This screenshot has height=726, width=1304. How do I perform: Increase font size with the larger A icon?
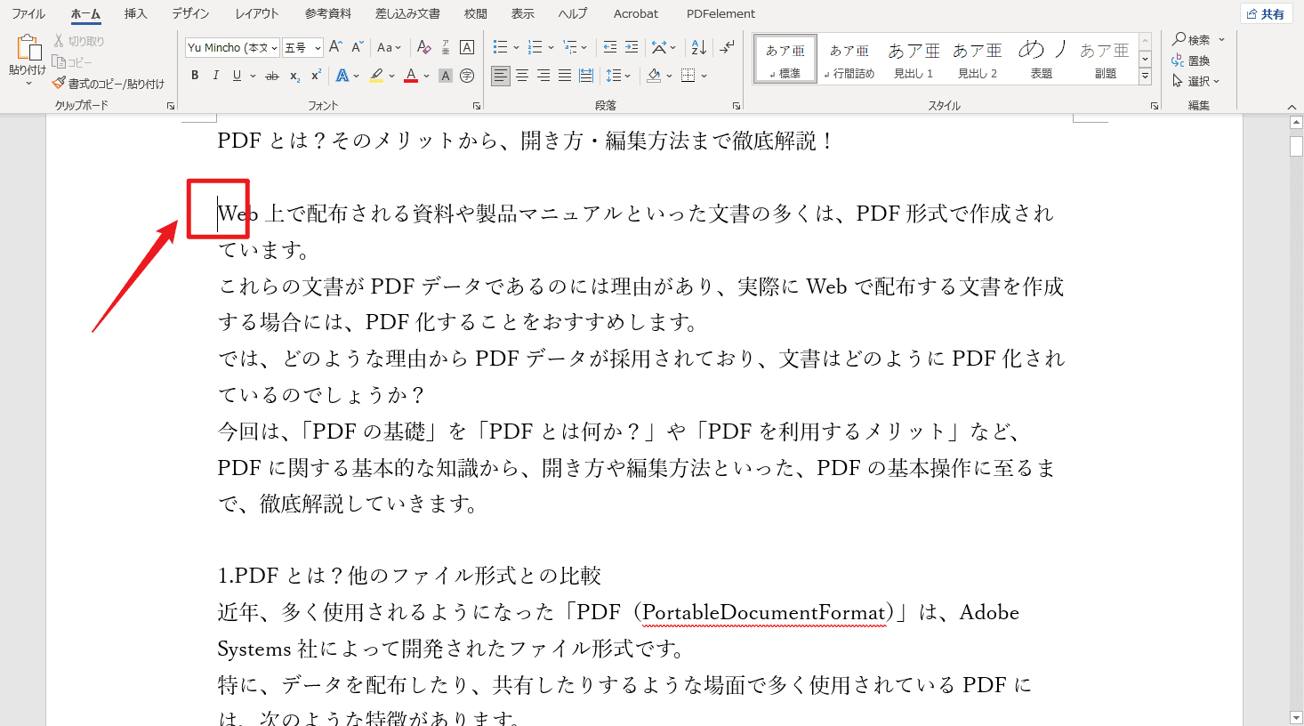tap(335, 47)
